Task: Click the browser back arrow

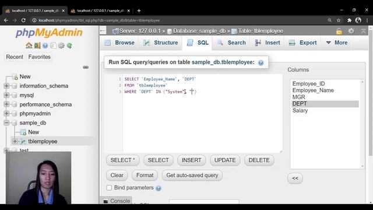Action: pos(6,20)
